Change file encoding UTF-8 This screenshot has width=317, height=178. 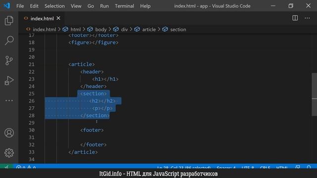[x=248, y=167]
